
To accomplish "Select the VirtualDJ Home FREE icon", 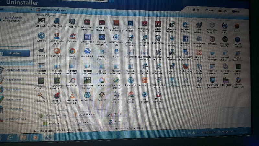I will 57,96.
